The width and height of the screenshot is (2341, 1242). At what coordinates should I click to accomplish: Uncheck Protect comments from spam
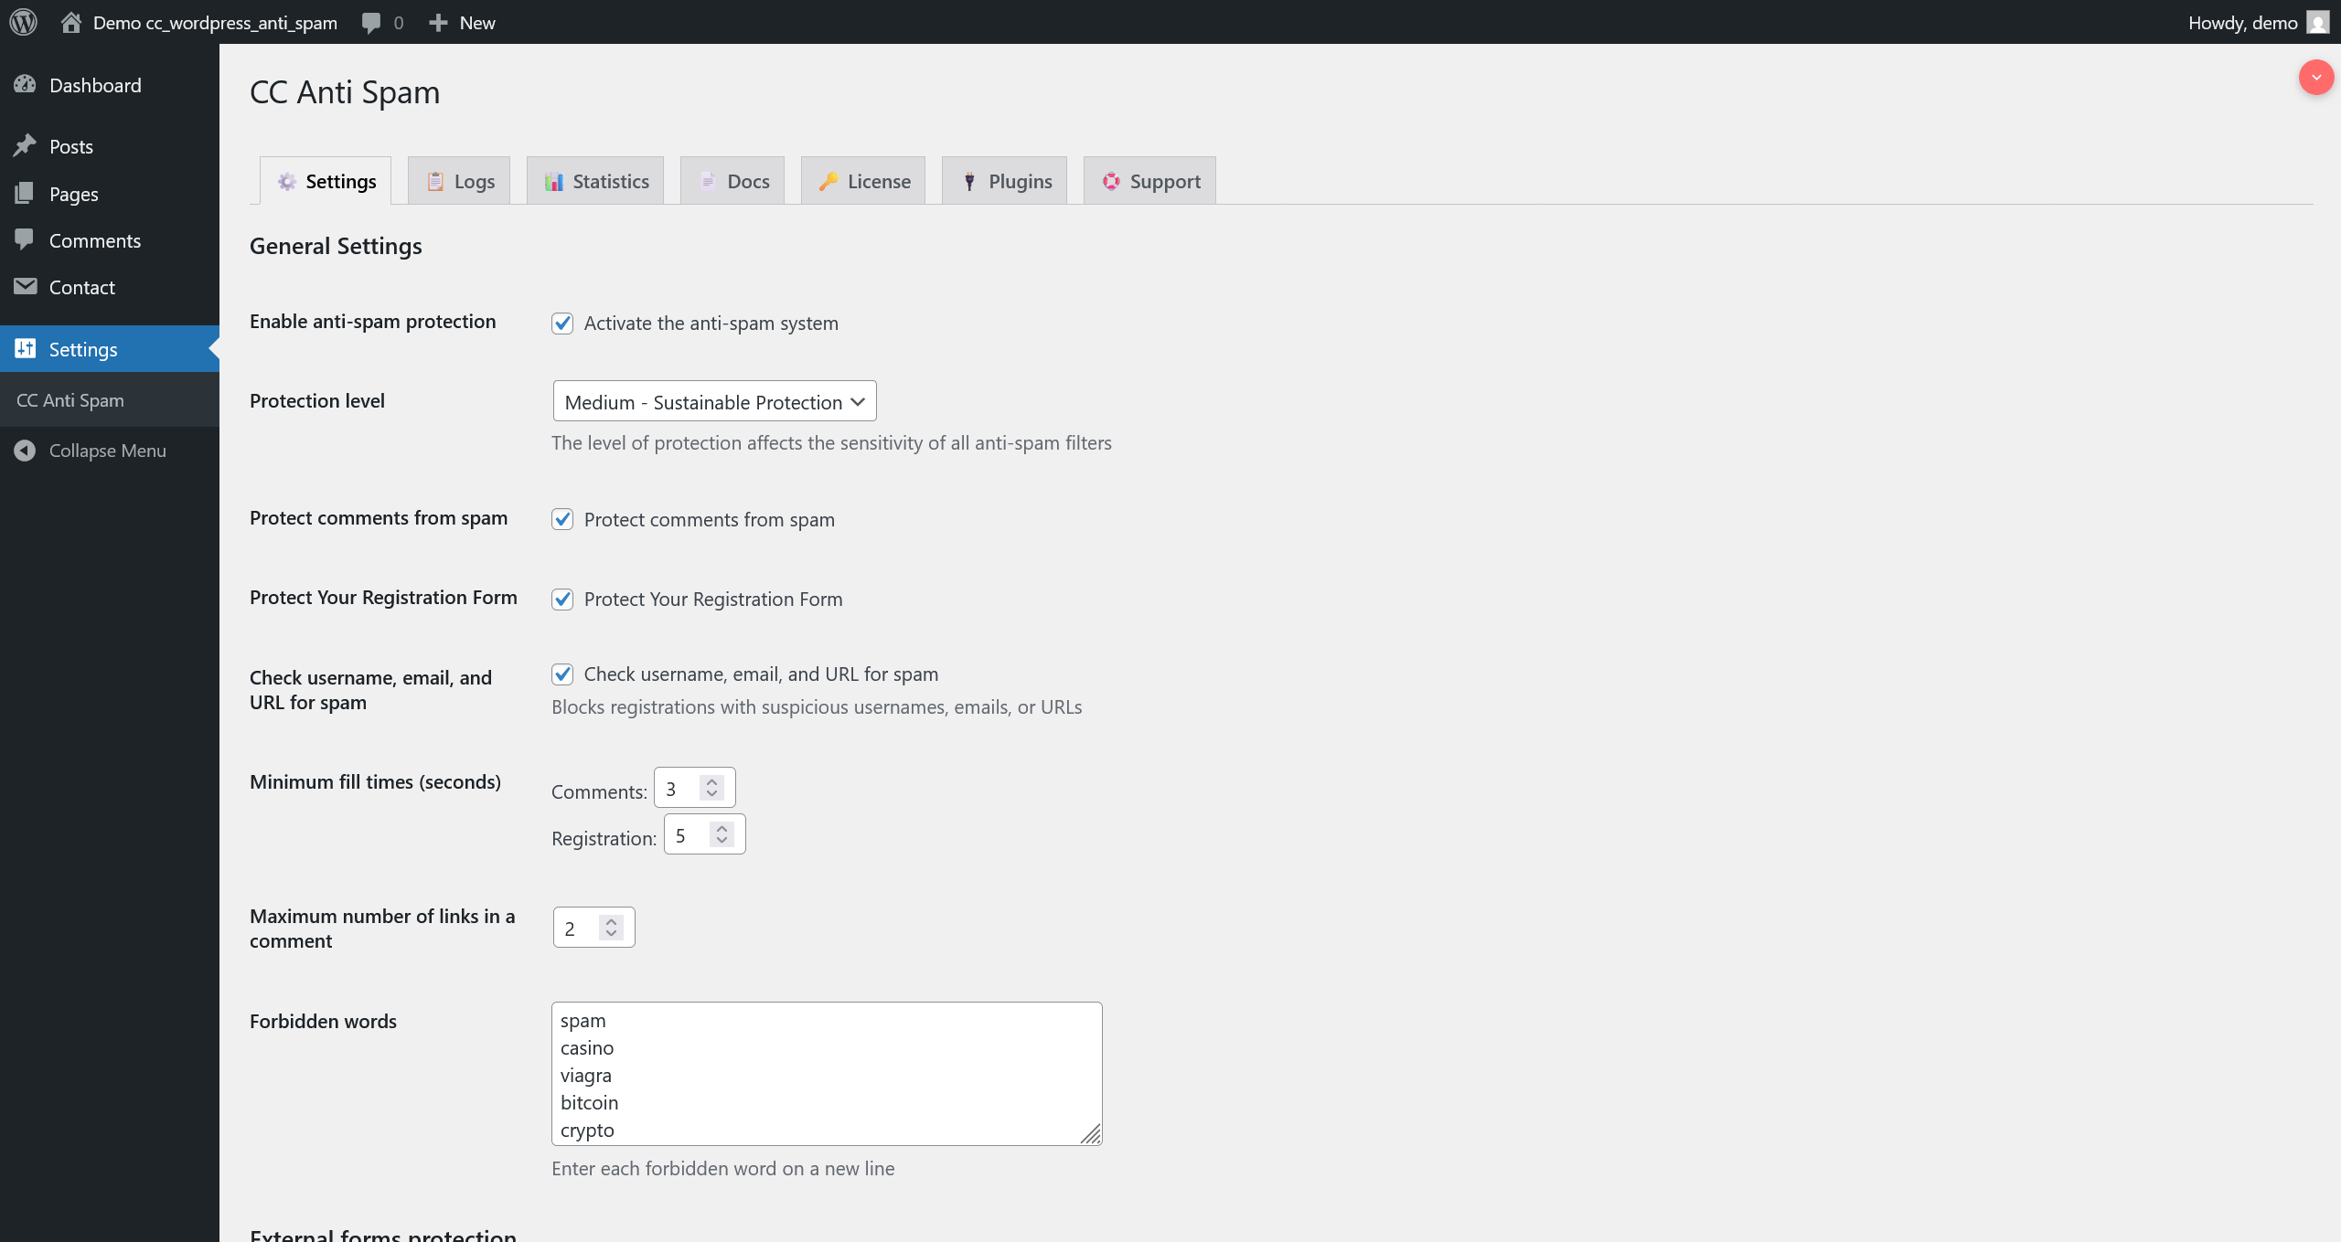pos(562,518)
